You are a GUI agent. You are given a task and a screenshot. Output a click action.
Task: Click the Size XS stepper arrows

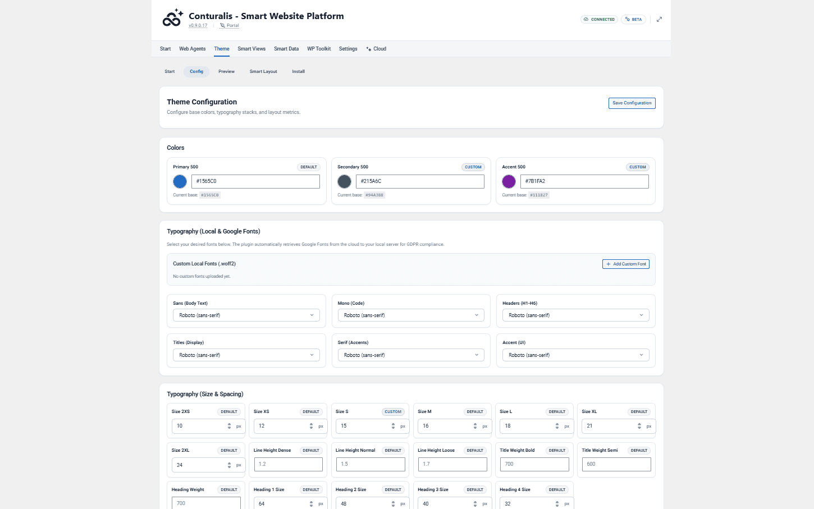[311, 426]
